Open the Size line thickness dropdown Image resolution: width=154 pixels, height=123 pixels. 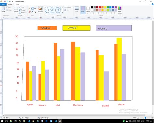tap(77, 10)
